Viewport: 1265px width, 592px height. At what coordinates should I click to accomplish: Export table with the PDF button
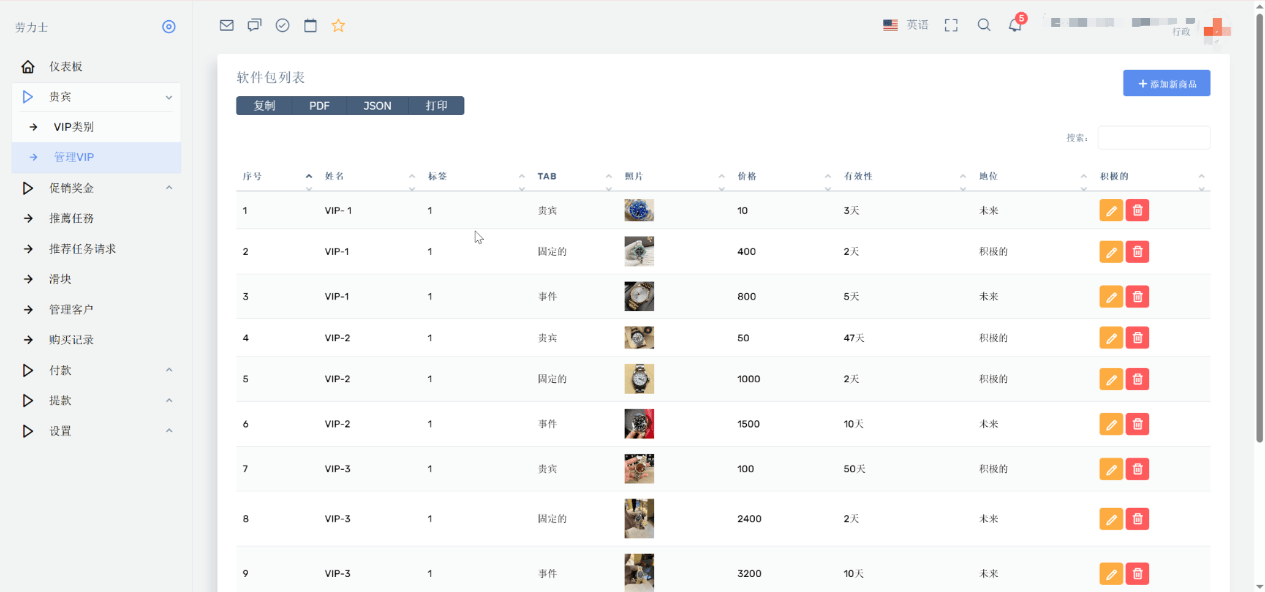pos(319,106)
